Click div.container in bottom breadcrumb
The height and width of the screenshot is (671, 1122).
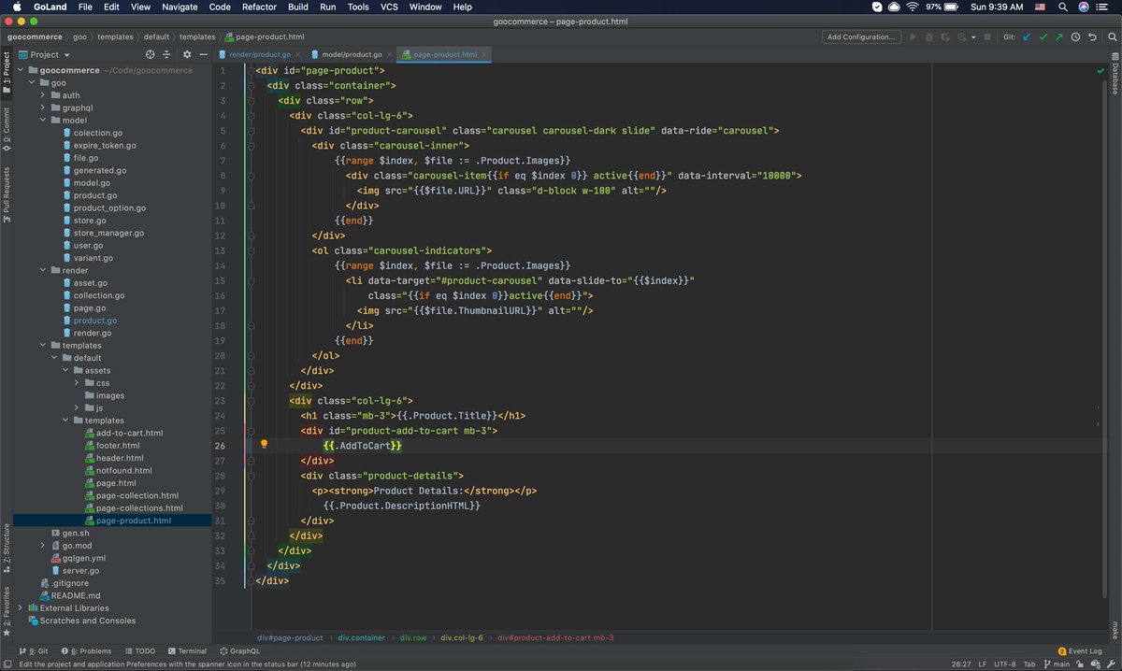pyautogui.click(x=361, y=637)
